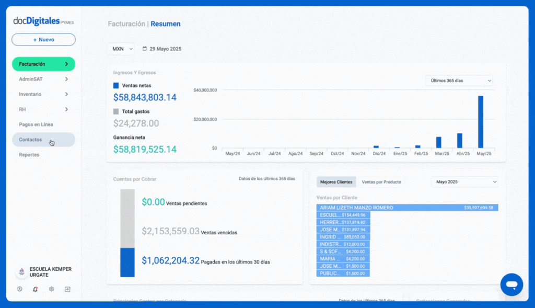Click the ESCUELA KEMPER URGATE company name
Screen dimensions: 535x308
point(51,272)
